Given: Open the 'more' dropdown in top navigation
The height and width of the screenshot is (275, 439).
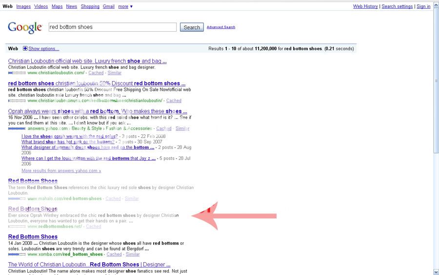Looking at the screenshot, I should point(125,6).
